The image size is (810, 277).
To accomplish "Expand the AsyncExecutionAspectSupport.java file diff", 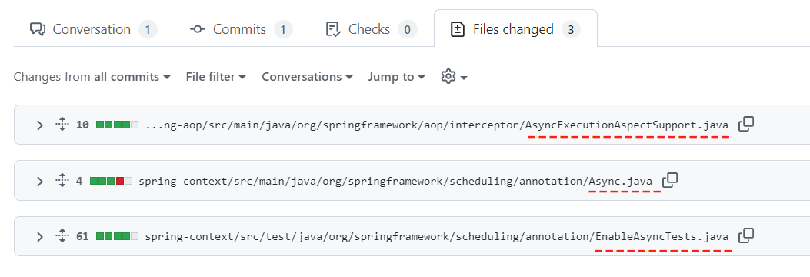I will [40, 125].
